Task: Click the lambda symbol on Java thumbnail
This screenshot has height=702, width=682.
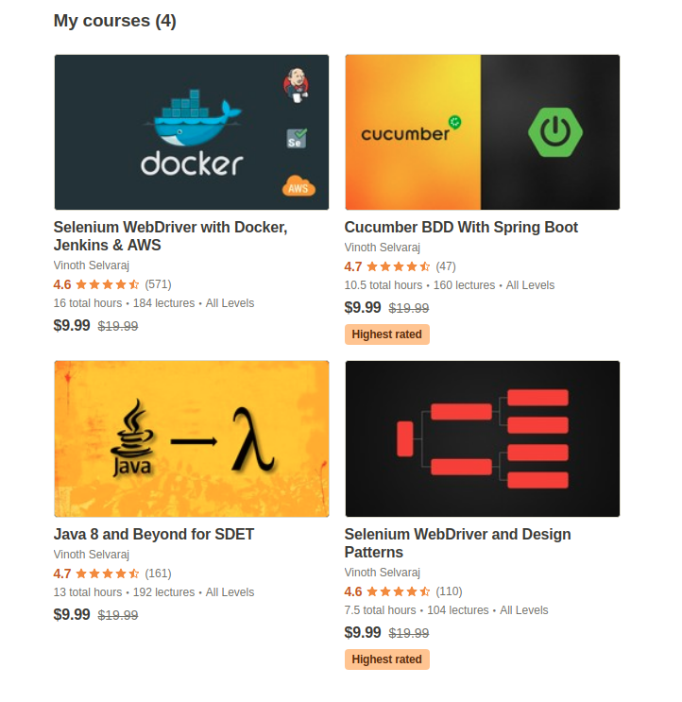Action: click(x=251, y=439)
